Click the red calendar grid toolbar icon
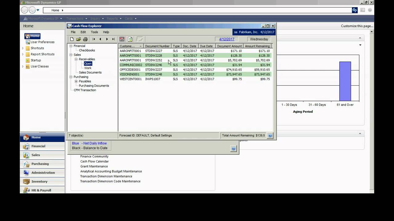This screenshot has width=394, height=221. (122, 39)
